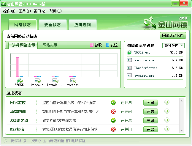Viewport: 192px width, 146px height.
Task: Open the 窗口(W) menu
Action: (x=40, y=11)
